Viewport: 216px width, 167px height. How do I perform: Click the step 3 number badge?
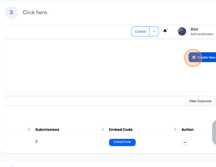tap(11, 13)
